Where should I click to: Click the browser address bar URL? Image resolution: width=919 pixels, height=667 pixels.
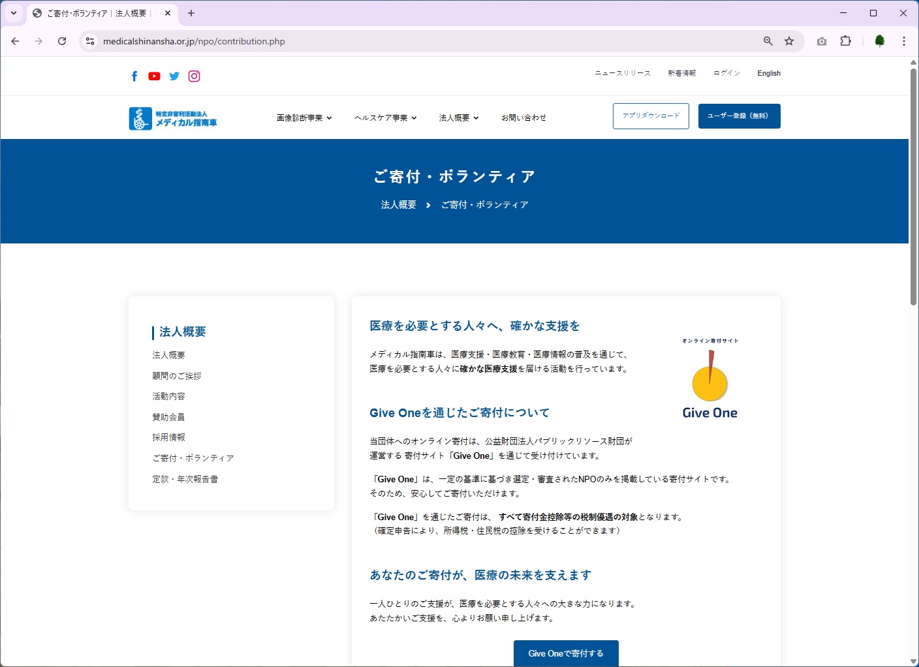tap(194, 41)
